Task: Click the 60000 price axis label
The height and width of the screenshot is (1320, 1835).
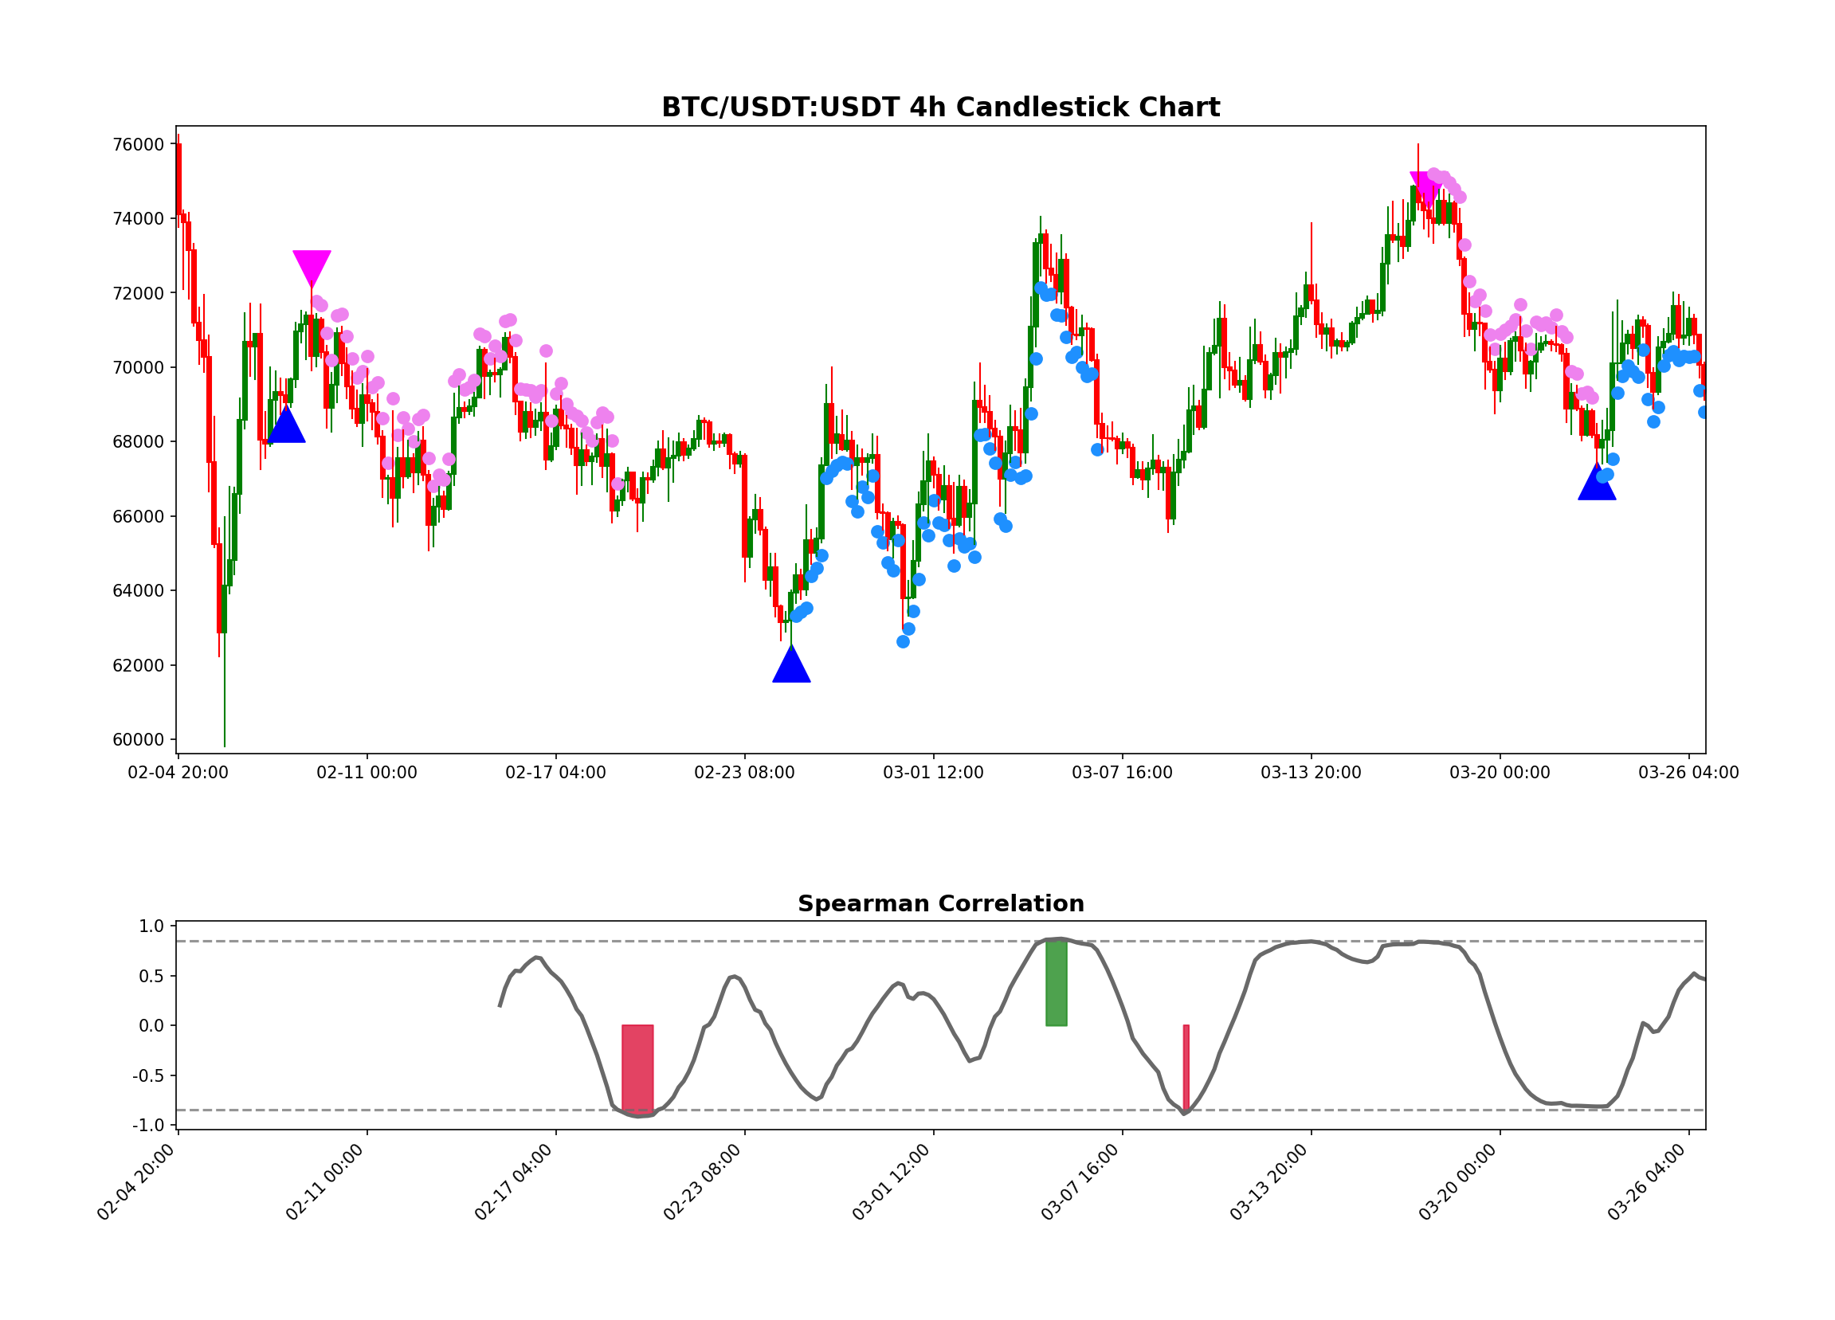Action: tap(138, 740)
